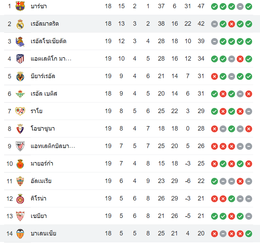Screen dimensions: 260x244
Task: Click the Real Madrid crest icon
Action: [x=20, y=24]
